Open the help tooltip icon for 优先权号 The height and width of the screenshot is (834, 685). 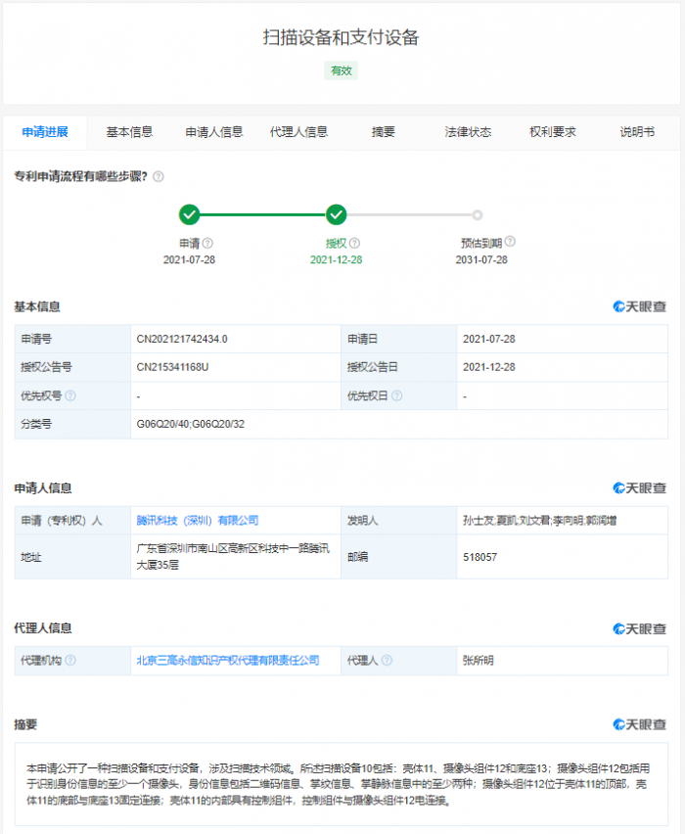[x=70, y=396]
